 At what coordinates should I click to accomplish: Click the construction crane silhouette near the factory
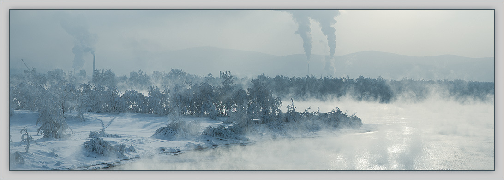[26, 65]
